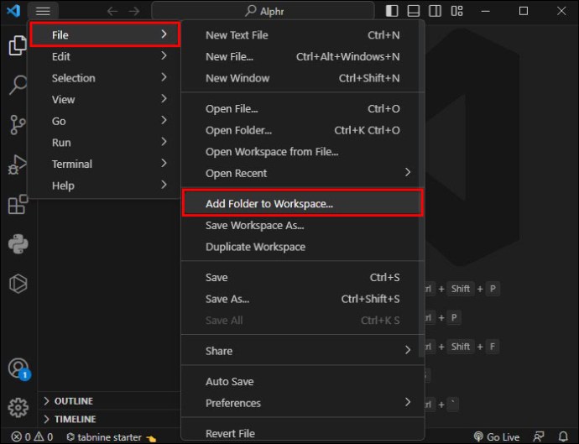
Task: Open the Extensions view
Action: coord(18,204)
